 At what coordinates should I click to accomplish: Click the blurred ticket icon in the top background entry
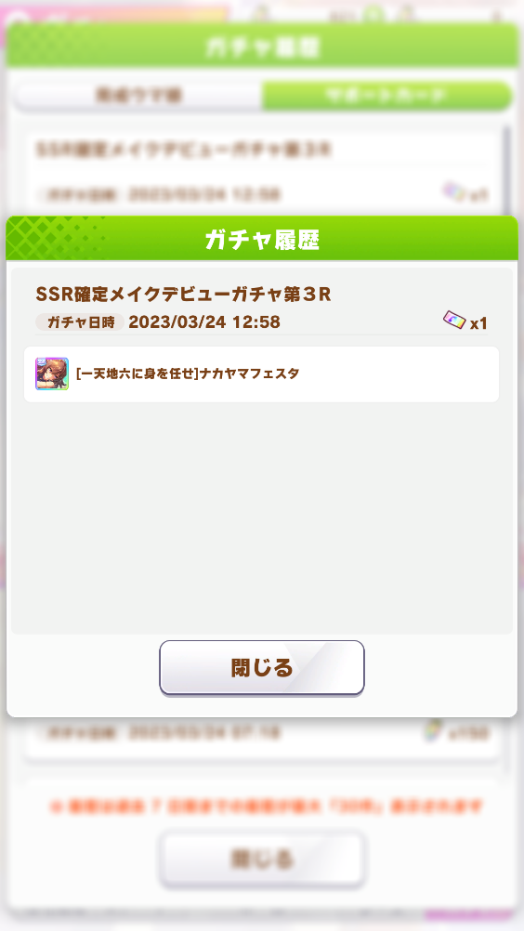pos(454,191)
